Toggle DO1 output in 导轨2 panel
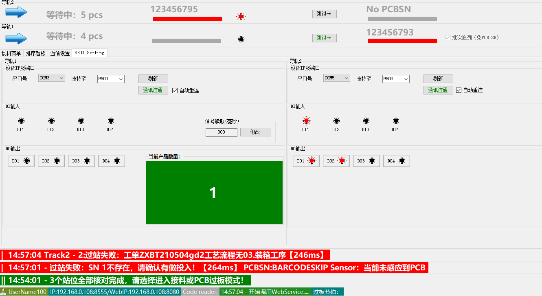542x296 pixels. click(x=306, y=161)
